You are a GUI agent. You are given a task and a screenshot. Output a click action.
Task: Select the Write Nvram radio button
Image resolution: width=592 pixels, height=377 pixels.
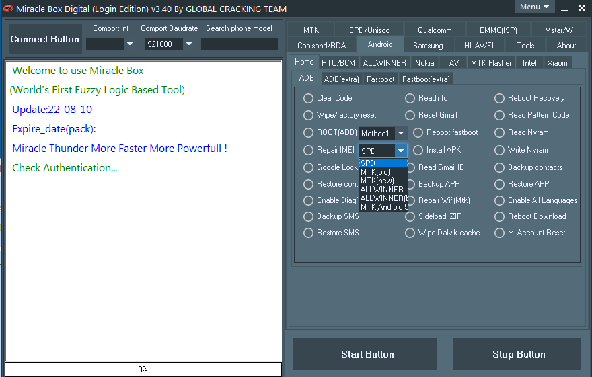[x=499, y=150]
